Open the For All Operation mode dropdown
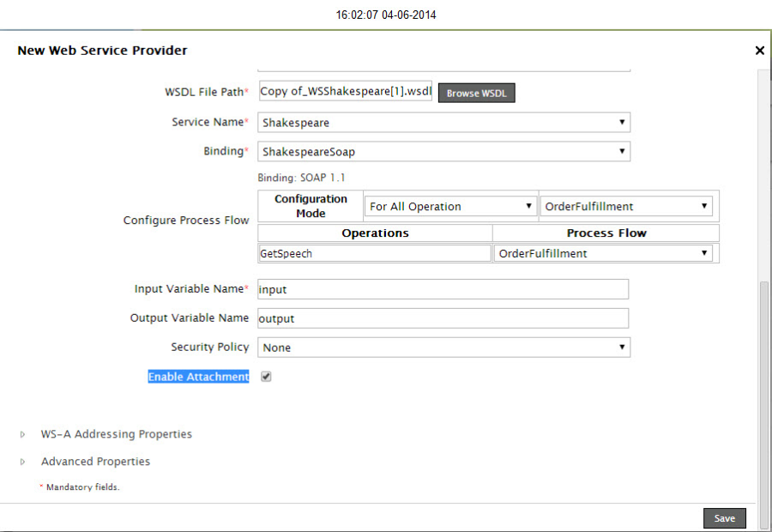 (x=450, y=206)
